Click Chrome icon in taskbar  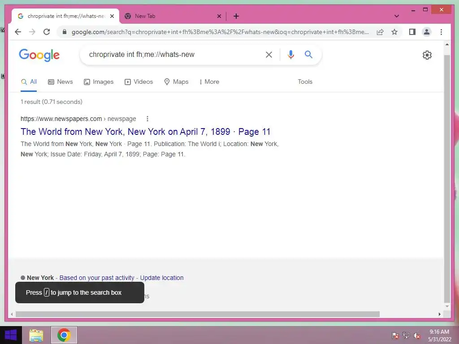64,335
